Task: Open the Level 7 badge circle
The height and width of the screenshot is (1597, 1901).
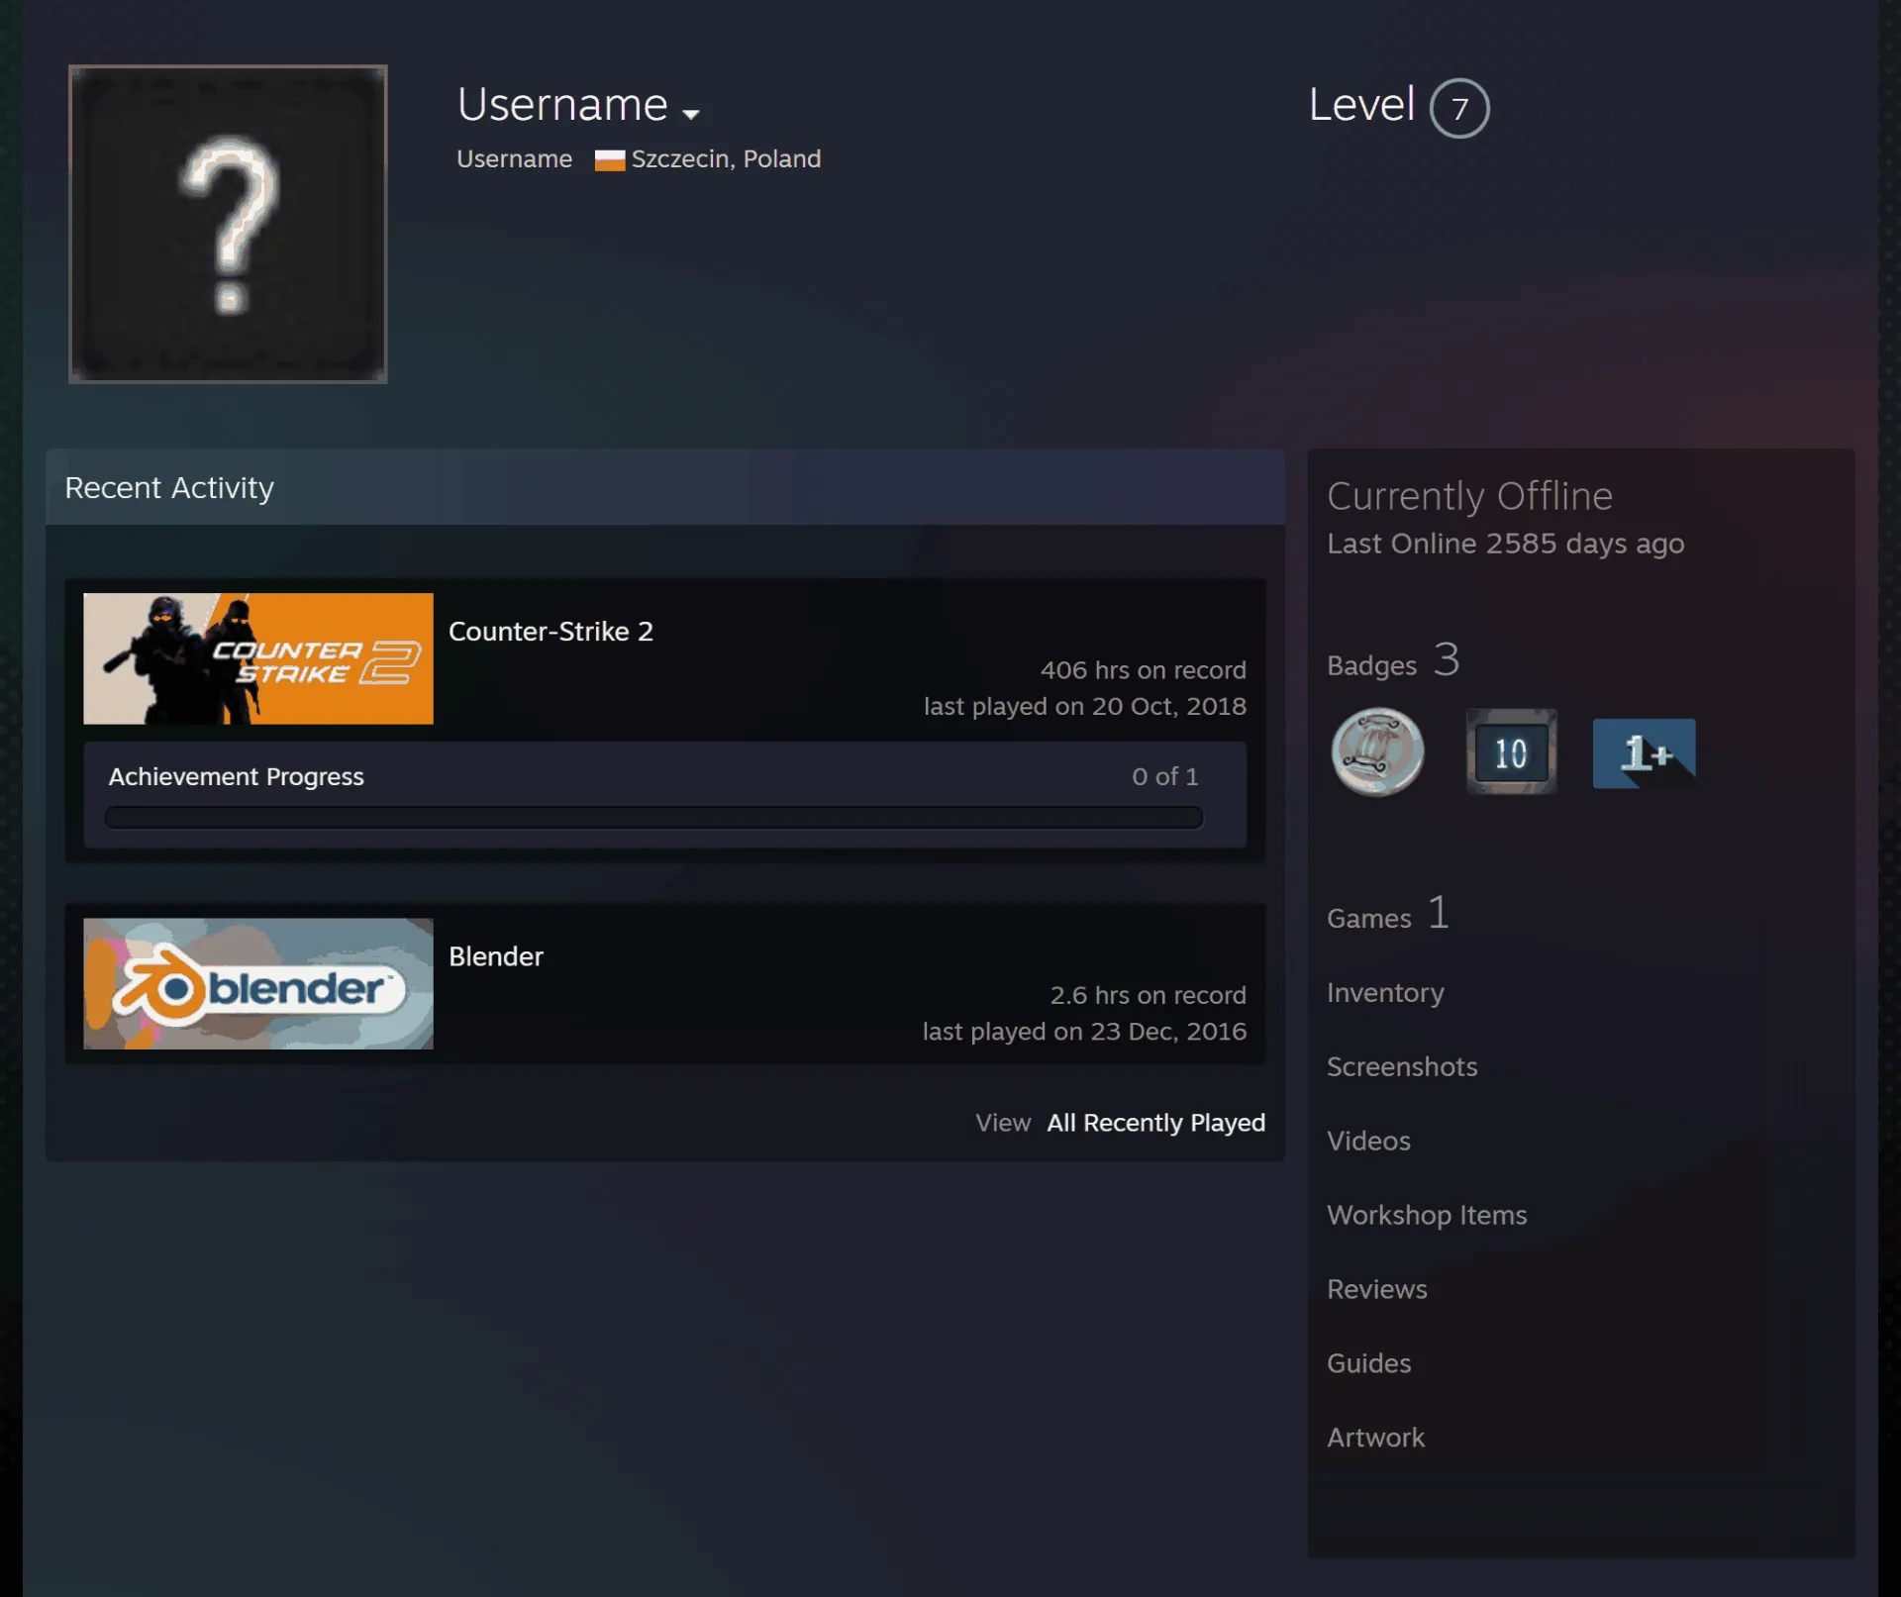Action: [x=1458, y=108]
